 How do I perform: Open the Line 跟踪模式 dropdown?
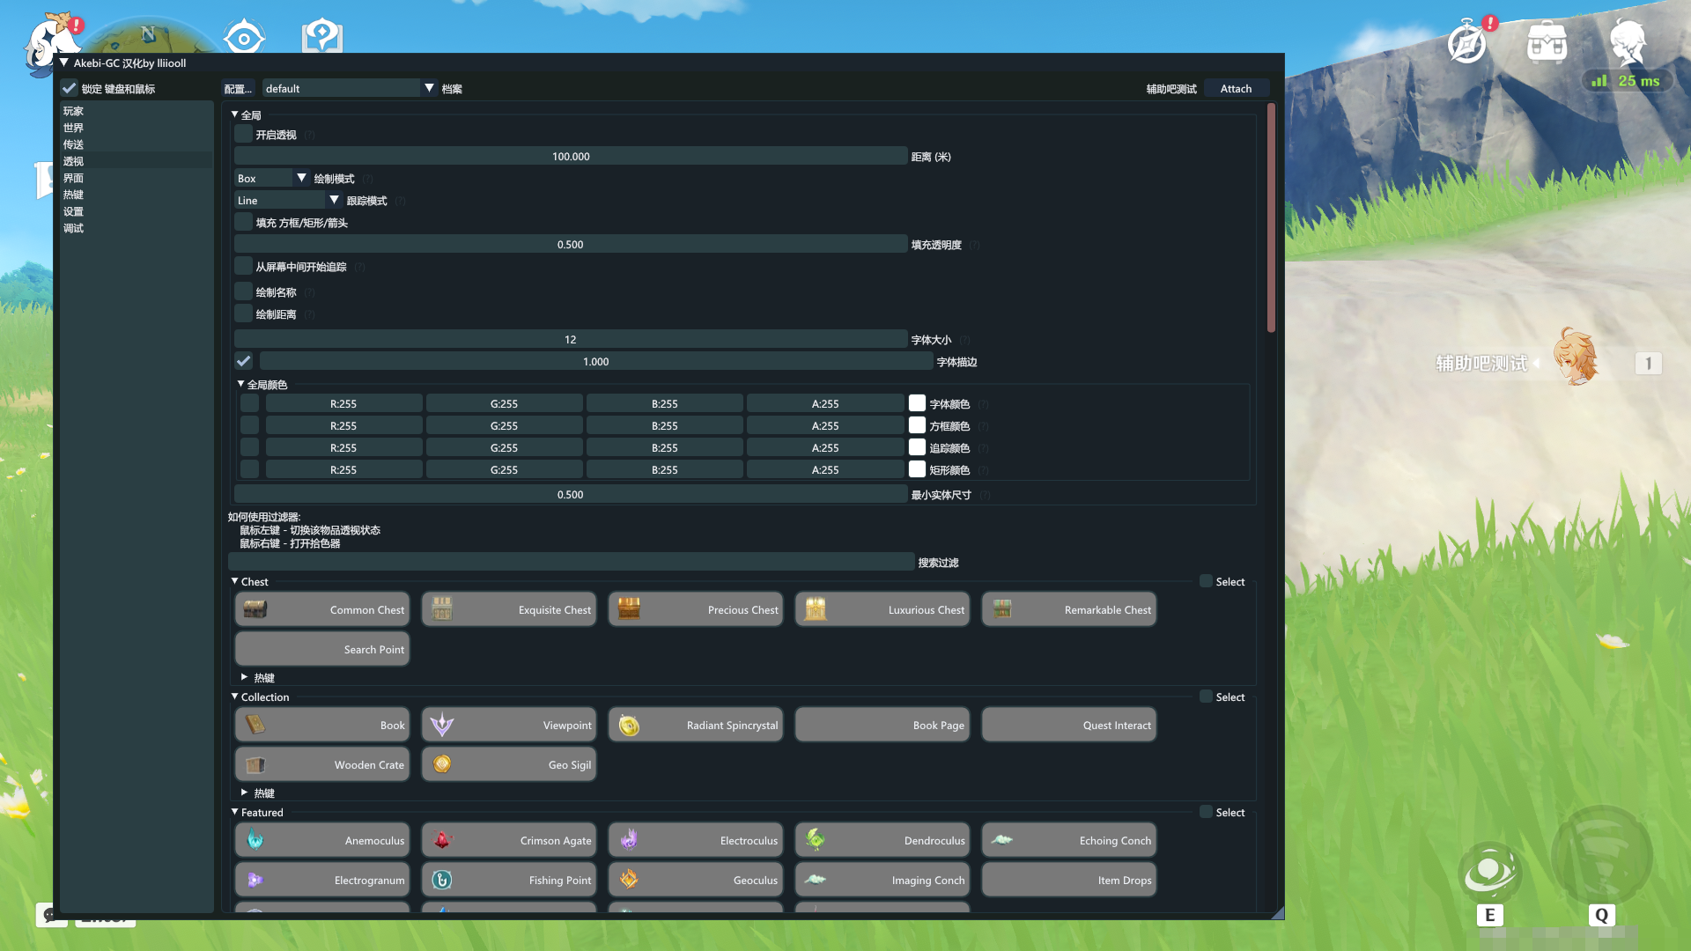288,200
